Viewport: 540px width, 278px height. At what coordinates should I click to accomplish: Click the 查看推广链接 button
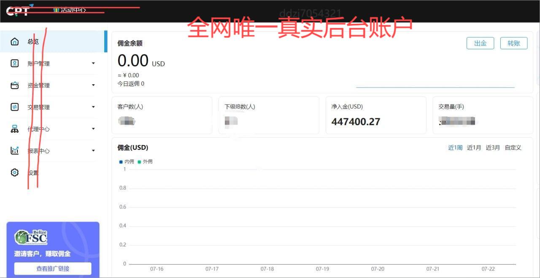pyautogui.click(x=53, y=269)
